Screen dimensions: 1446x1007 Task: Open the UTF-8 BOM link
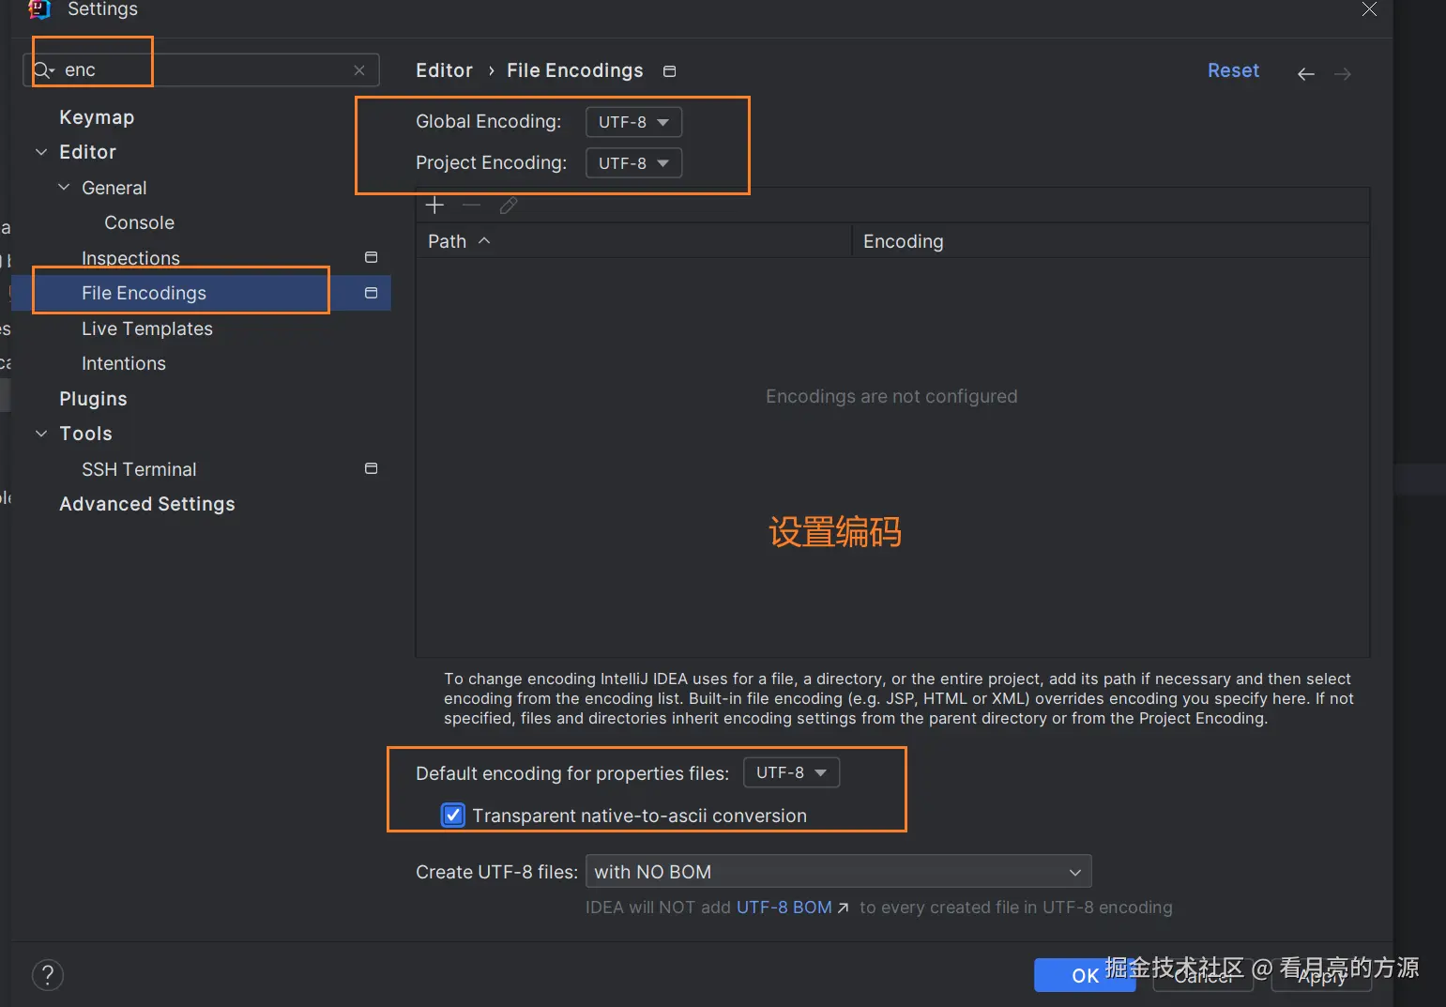792,908
